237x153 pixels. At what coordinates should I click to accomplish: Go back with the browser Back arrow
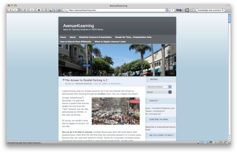(10, 10)
